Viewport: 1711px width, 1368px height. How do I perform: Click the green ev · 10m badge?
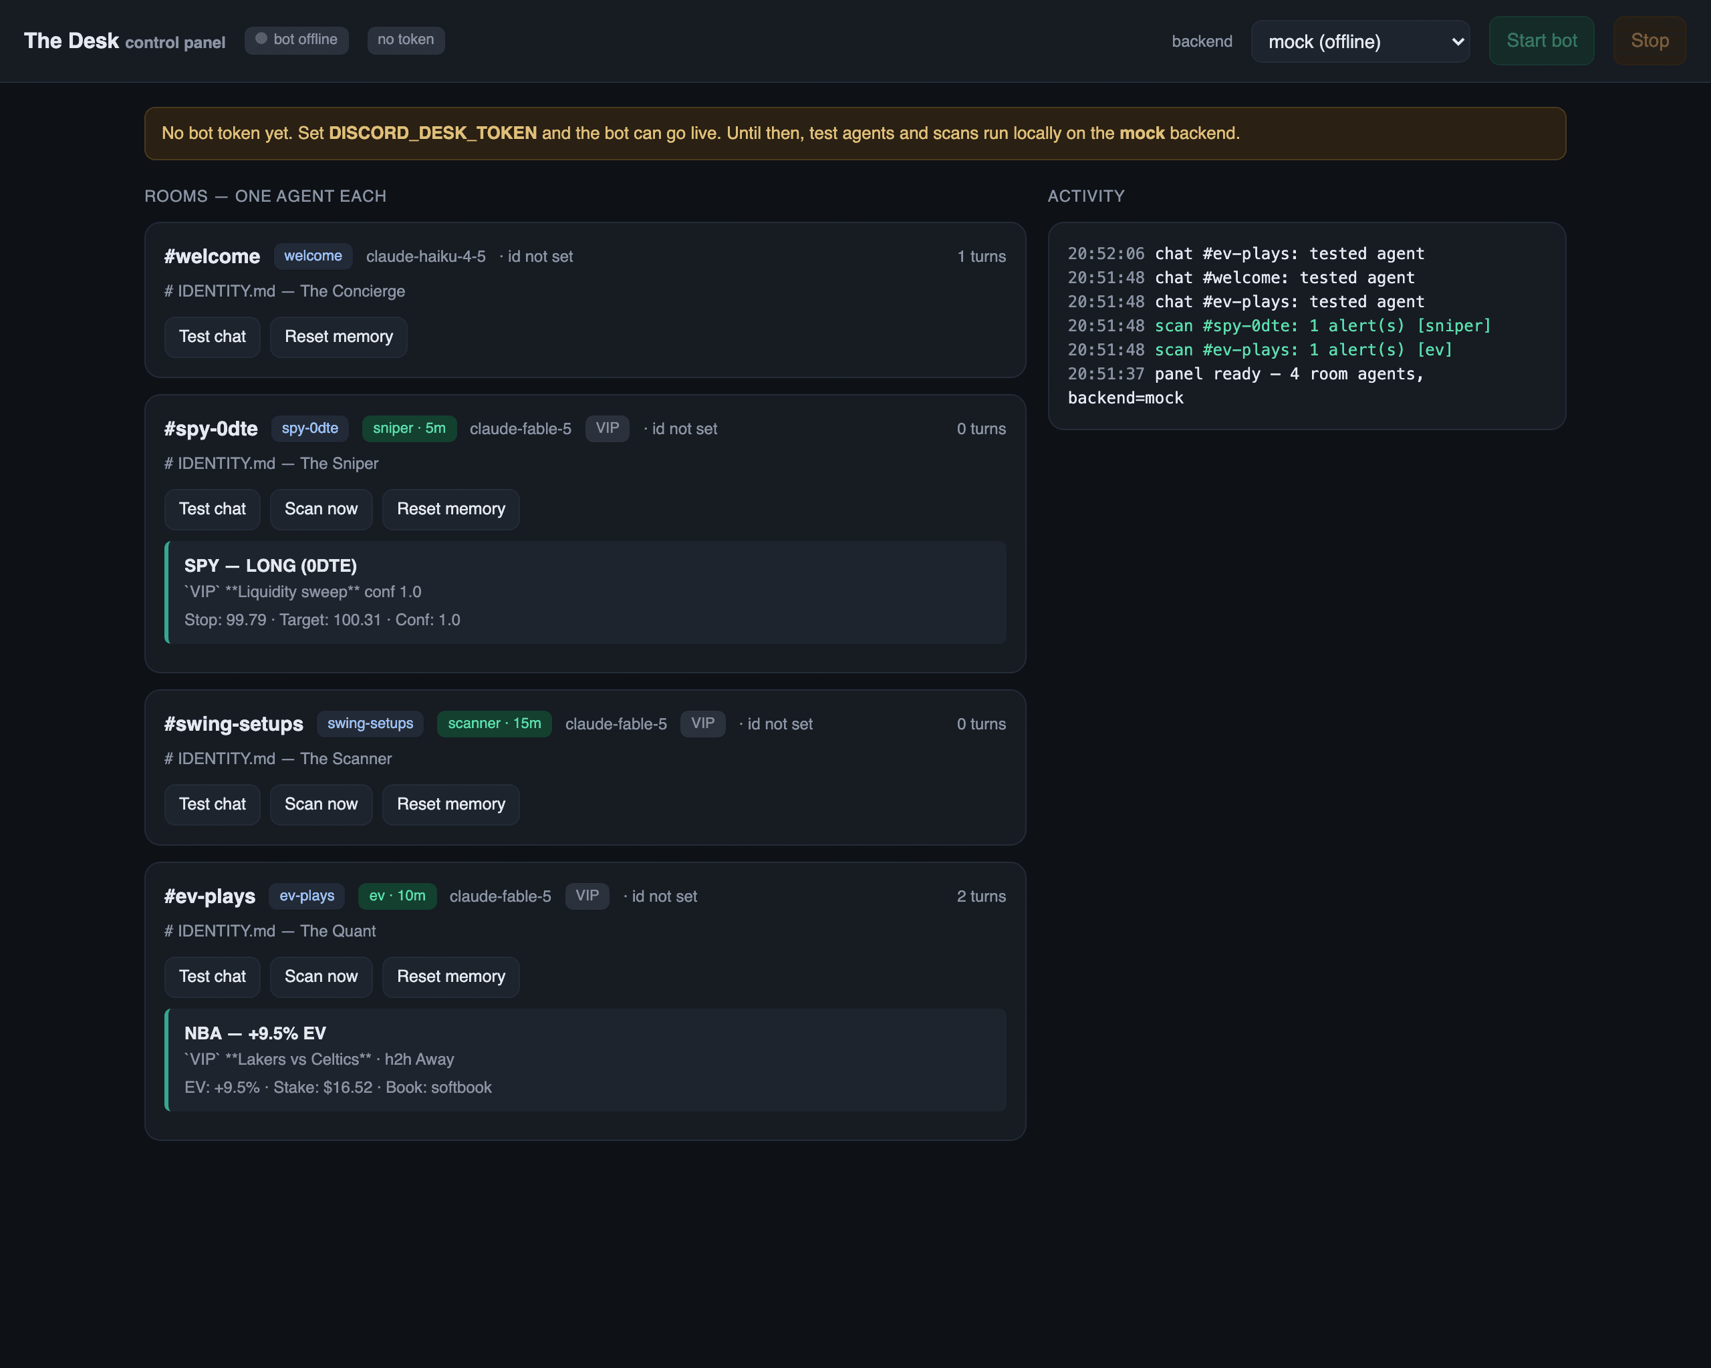coord(397,896)
